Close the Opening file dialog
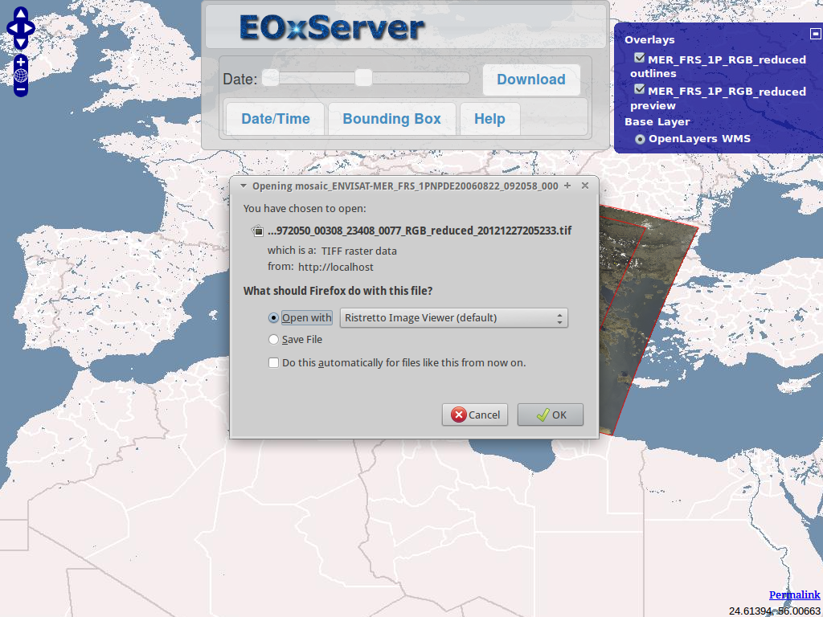The width and height of the screenshot is (823, 617). pos(585,186)
